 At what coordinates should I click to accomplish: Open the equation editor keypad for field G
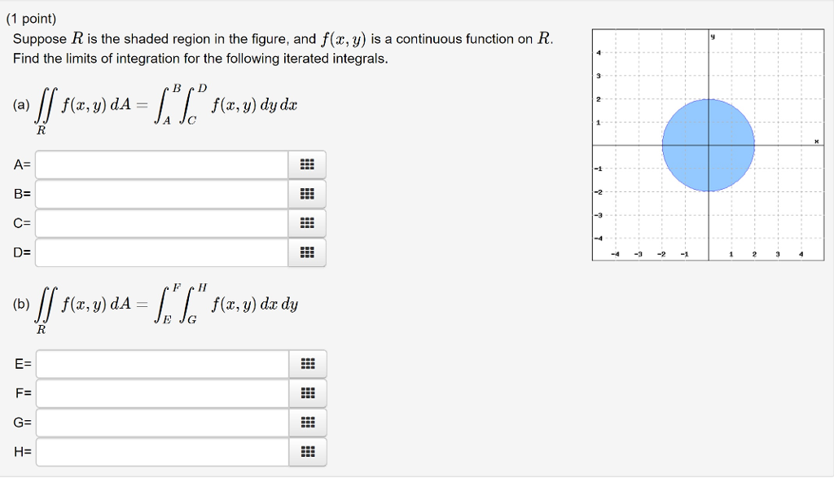click(x=307, y=423)
